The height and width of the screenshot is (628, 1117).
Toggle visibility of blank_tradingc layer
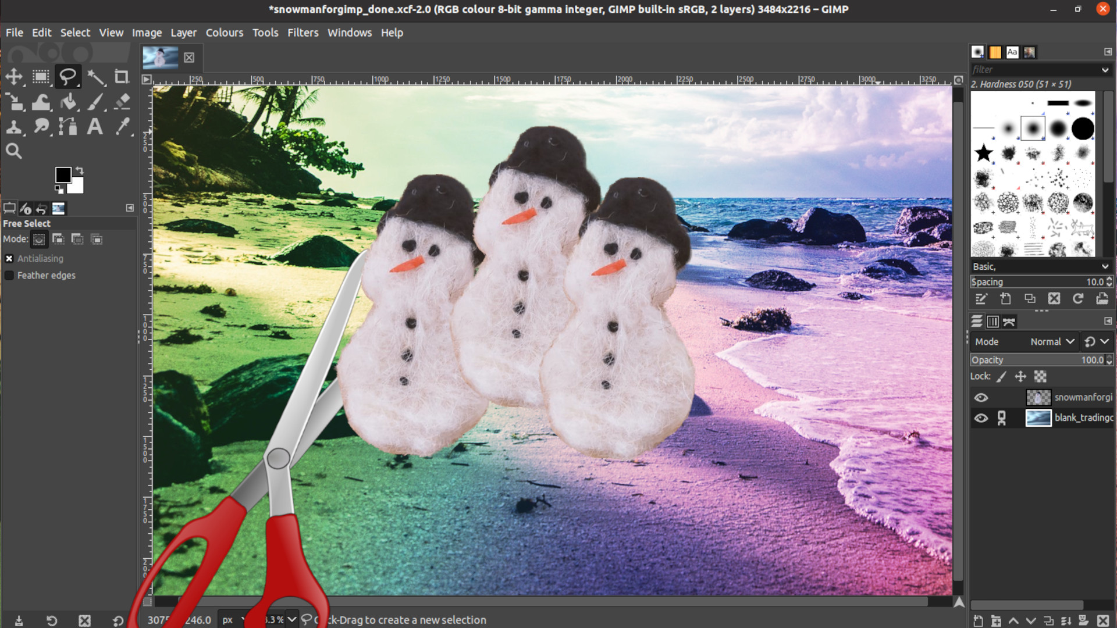[x=980, y=417]
